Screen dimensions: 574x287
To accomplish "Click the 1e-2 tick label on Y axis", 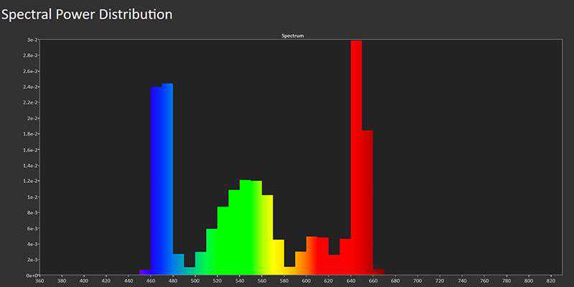I will pyautogui.click(x=32, y=197).
